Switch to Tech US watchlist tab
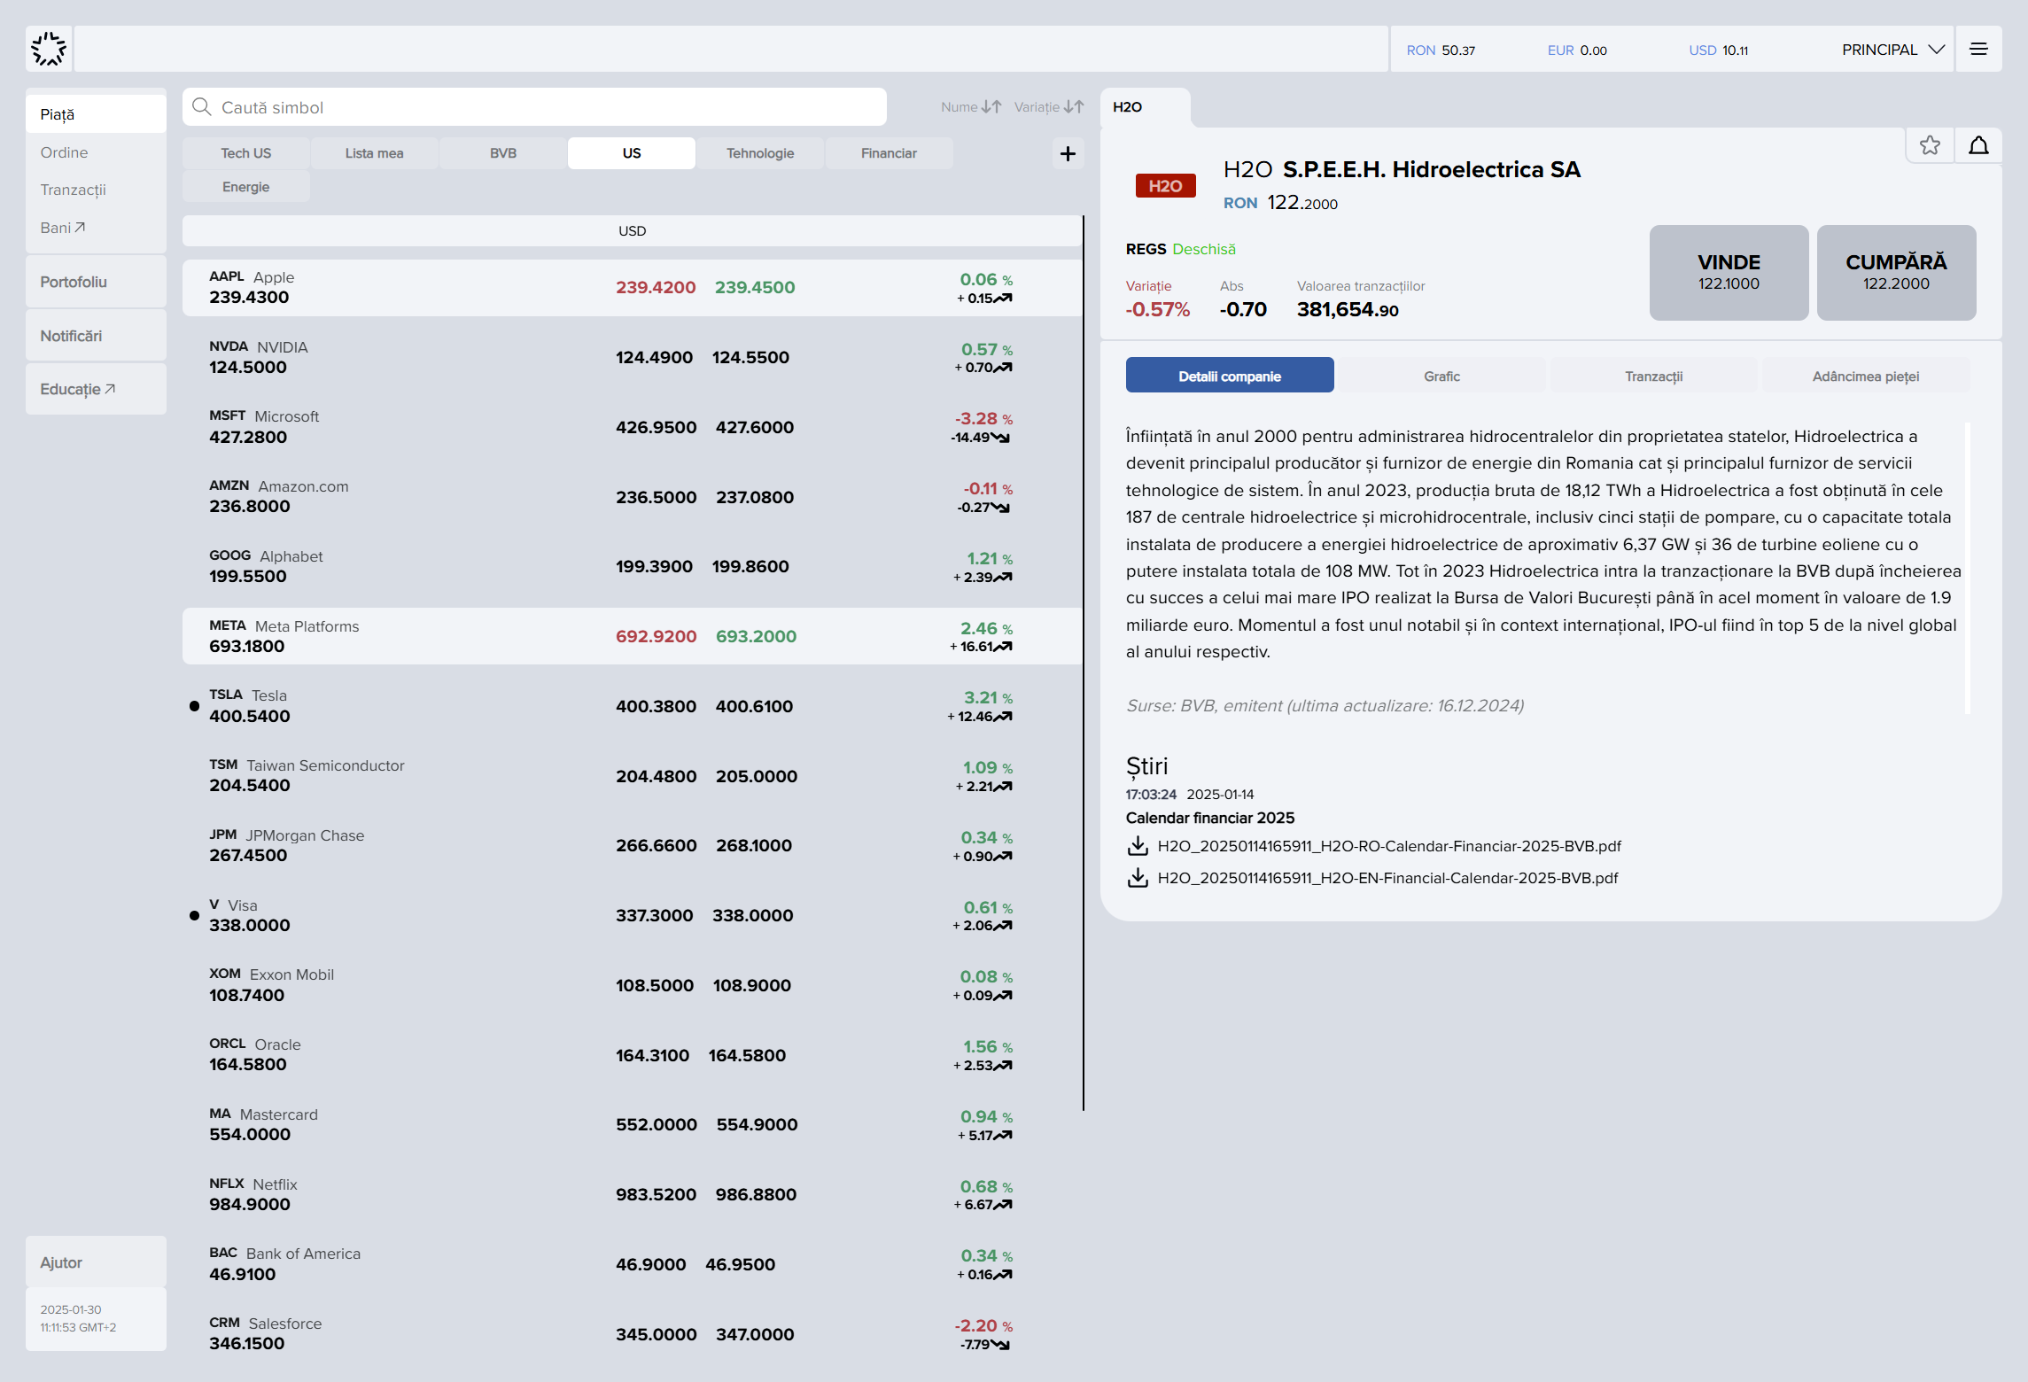The height and width of the screenshot is (1382, 2028). click(x=246, y=153)
